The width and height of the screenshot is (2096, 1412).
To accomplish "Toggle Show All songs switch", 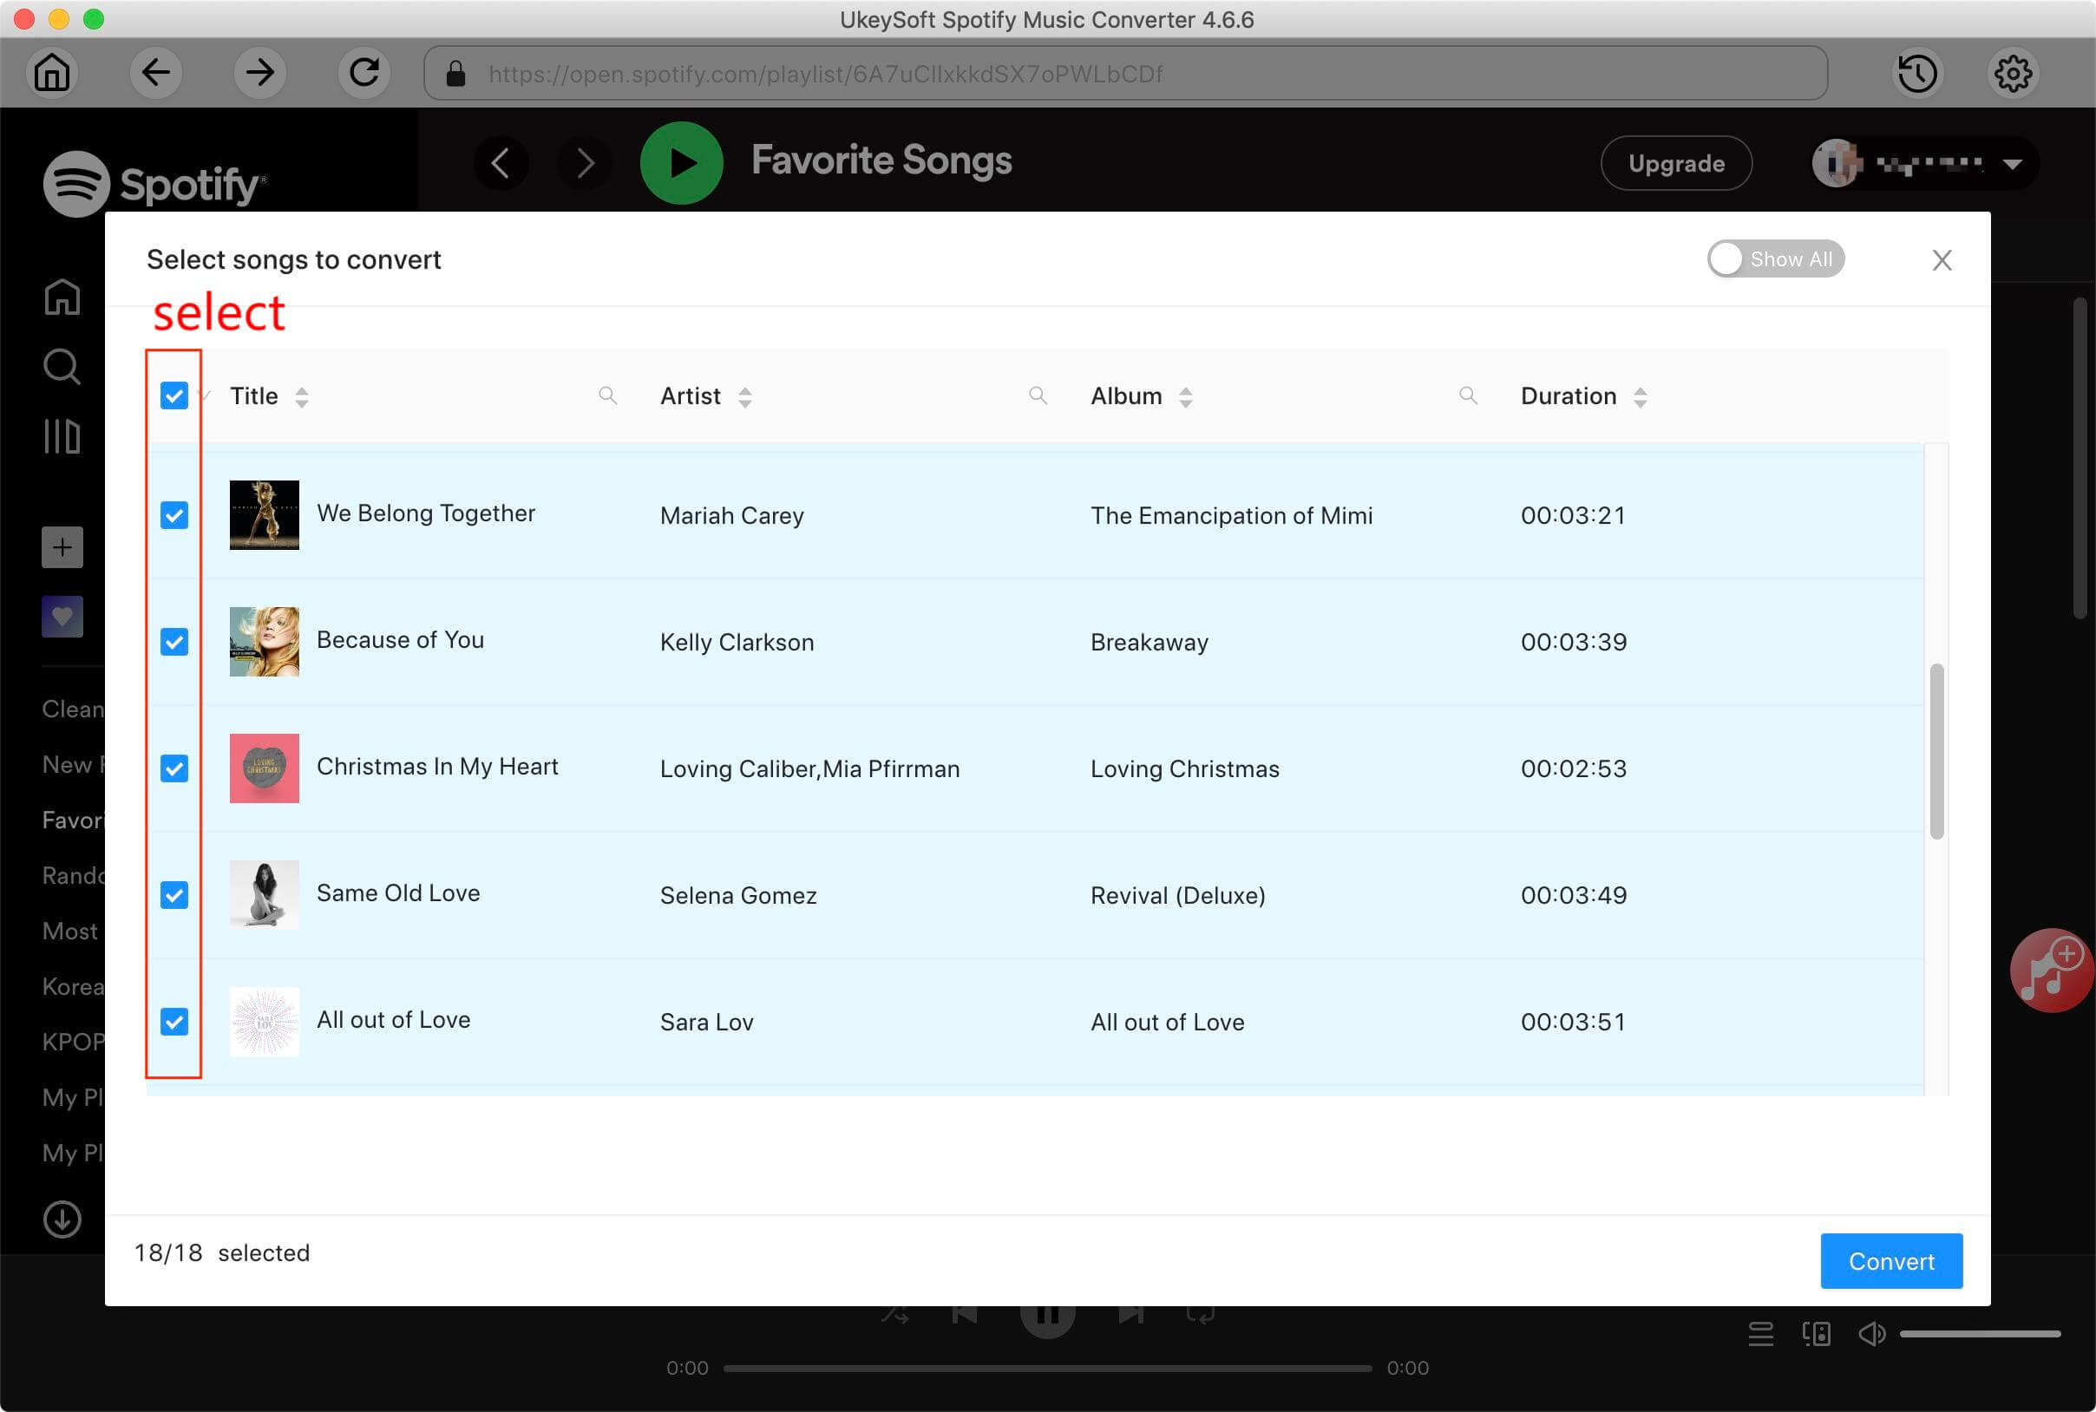I will (x=1774, y=258).
